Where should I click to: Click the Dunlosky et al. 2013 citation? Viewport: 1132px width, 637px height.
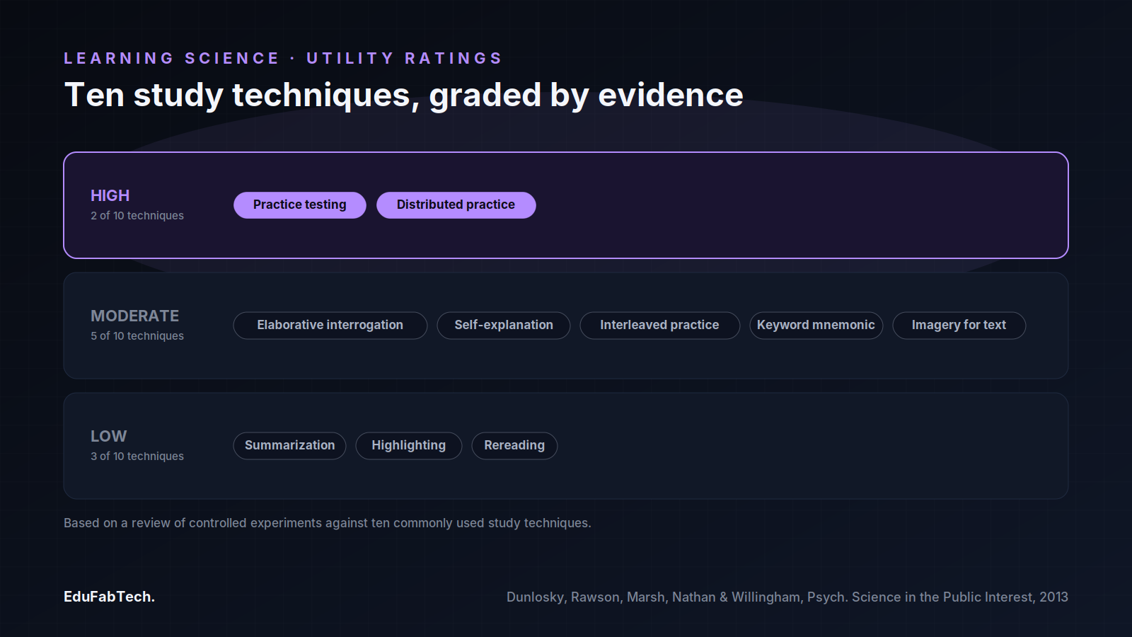tap(787, 597)
